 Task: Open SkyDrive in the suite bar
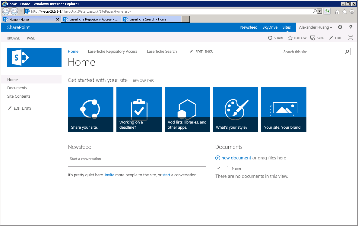pos(270,27)
